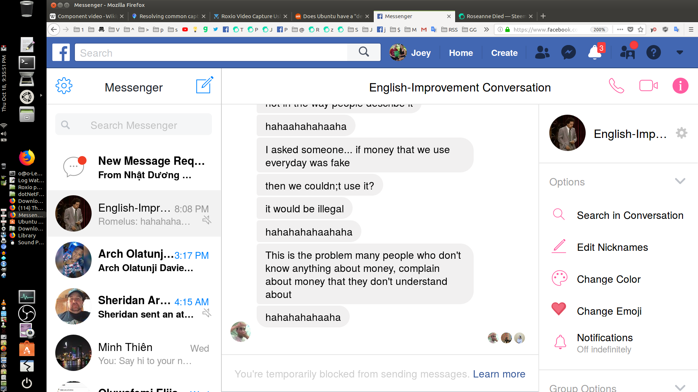Click muted bell icon on Sheridan conversation
Image resolution: width=698 pixels, height=392 pixels.
207,313
